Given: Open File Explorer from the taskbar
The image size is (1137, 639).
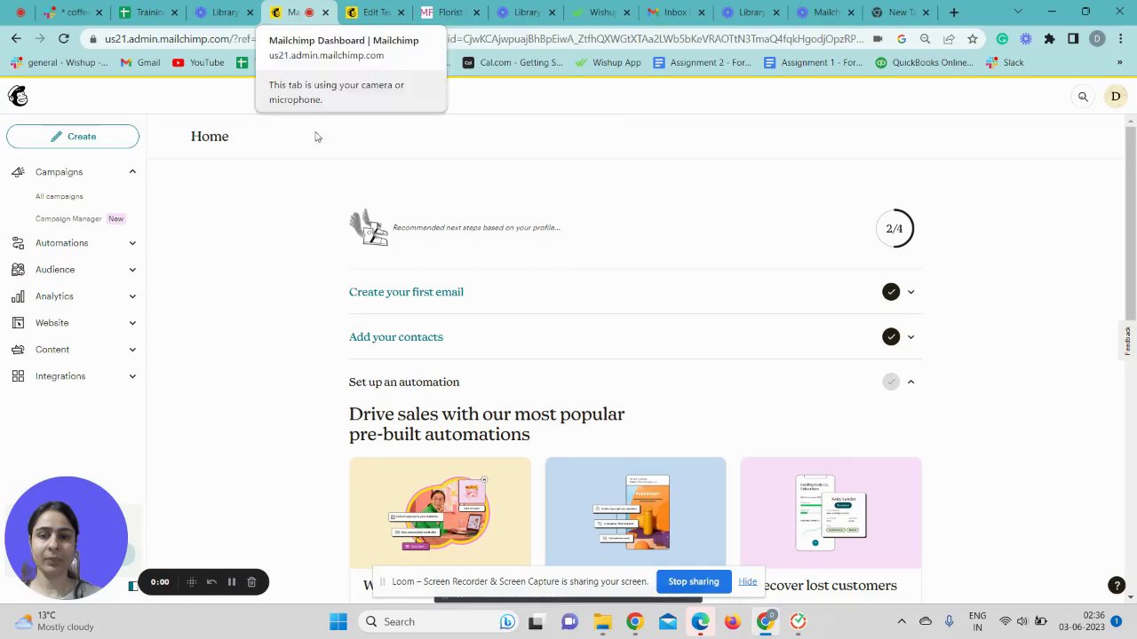Looking at the screenshot, I should coord(601,622).
